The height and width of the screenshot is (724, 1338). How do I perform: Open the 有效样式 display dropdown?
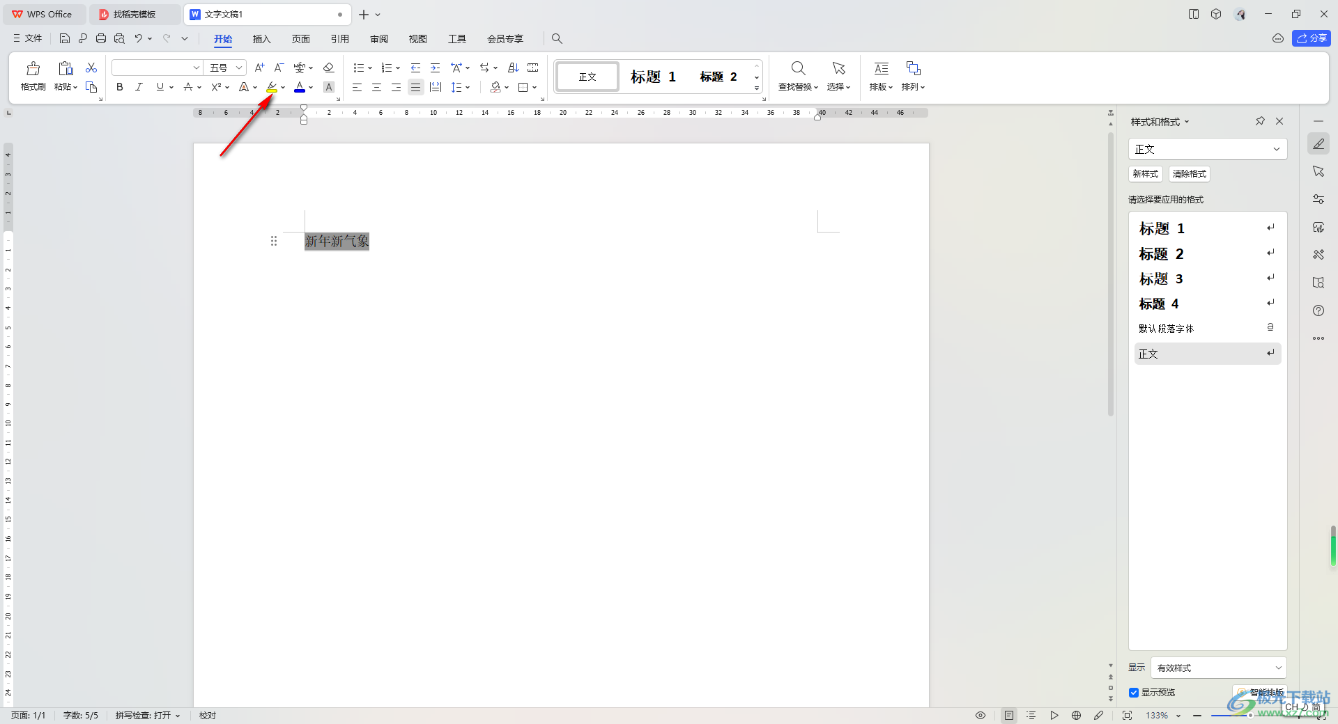1219,668
